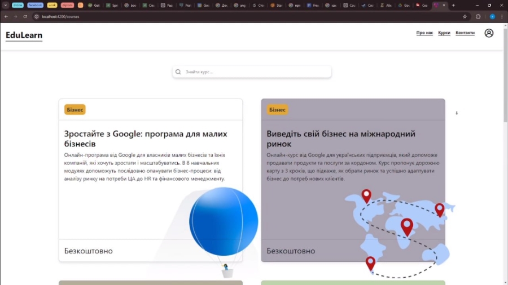Viewport: 508px width, 285px height.
Task: Click 'Безкоштовно' on the Google small business card
Action: [89, 251]
